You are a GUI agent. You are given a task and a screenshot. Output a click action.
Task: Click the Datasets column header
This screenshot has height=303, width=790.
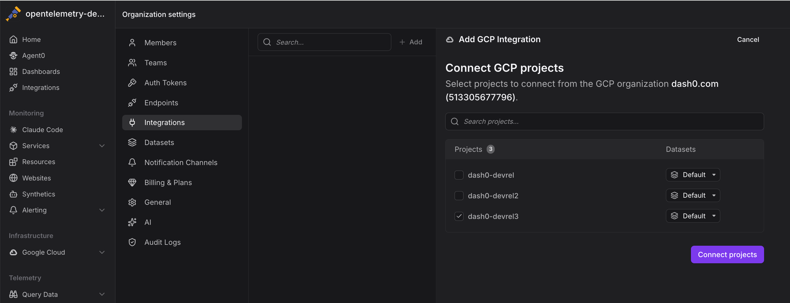click(681, 149)
